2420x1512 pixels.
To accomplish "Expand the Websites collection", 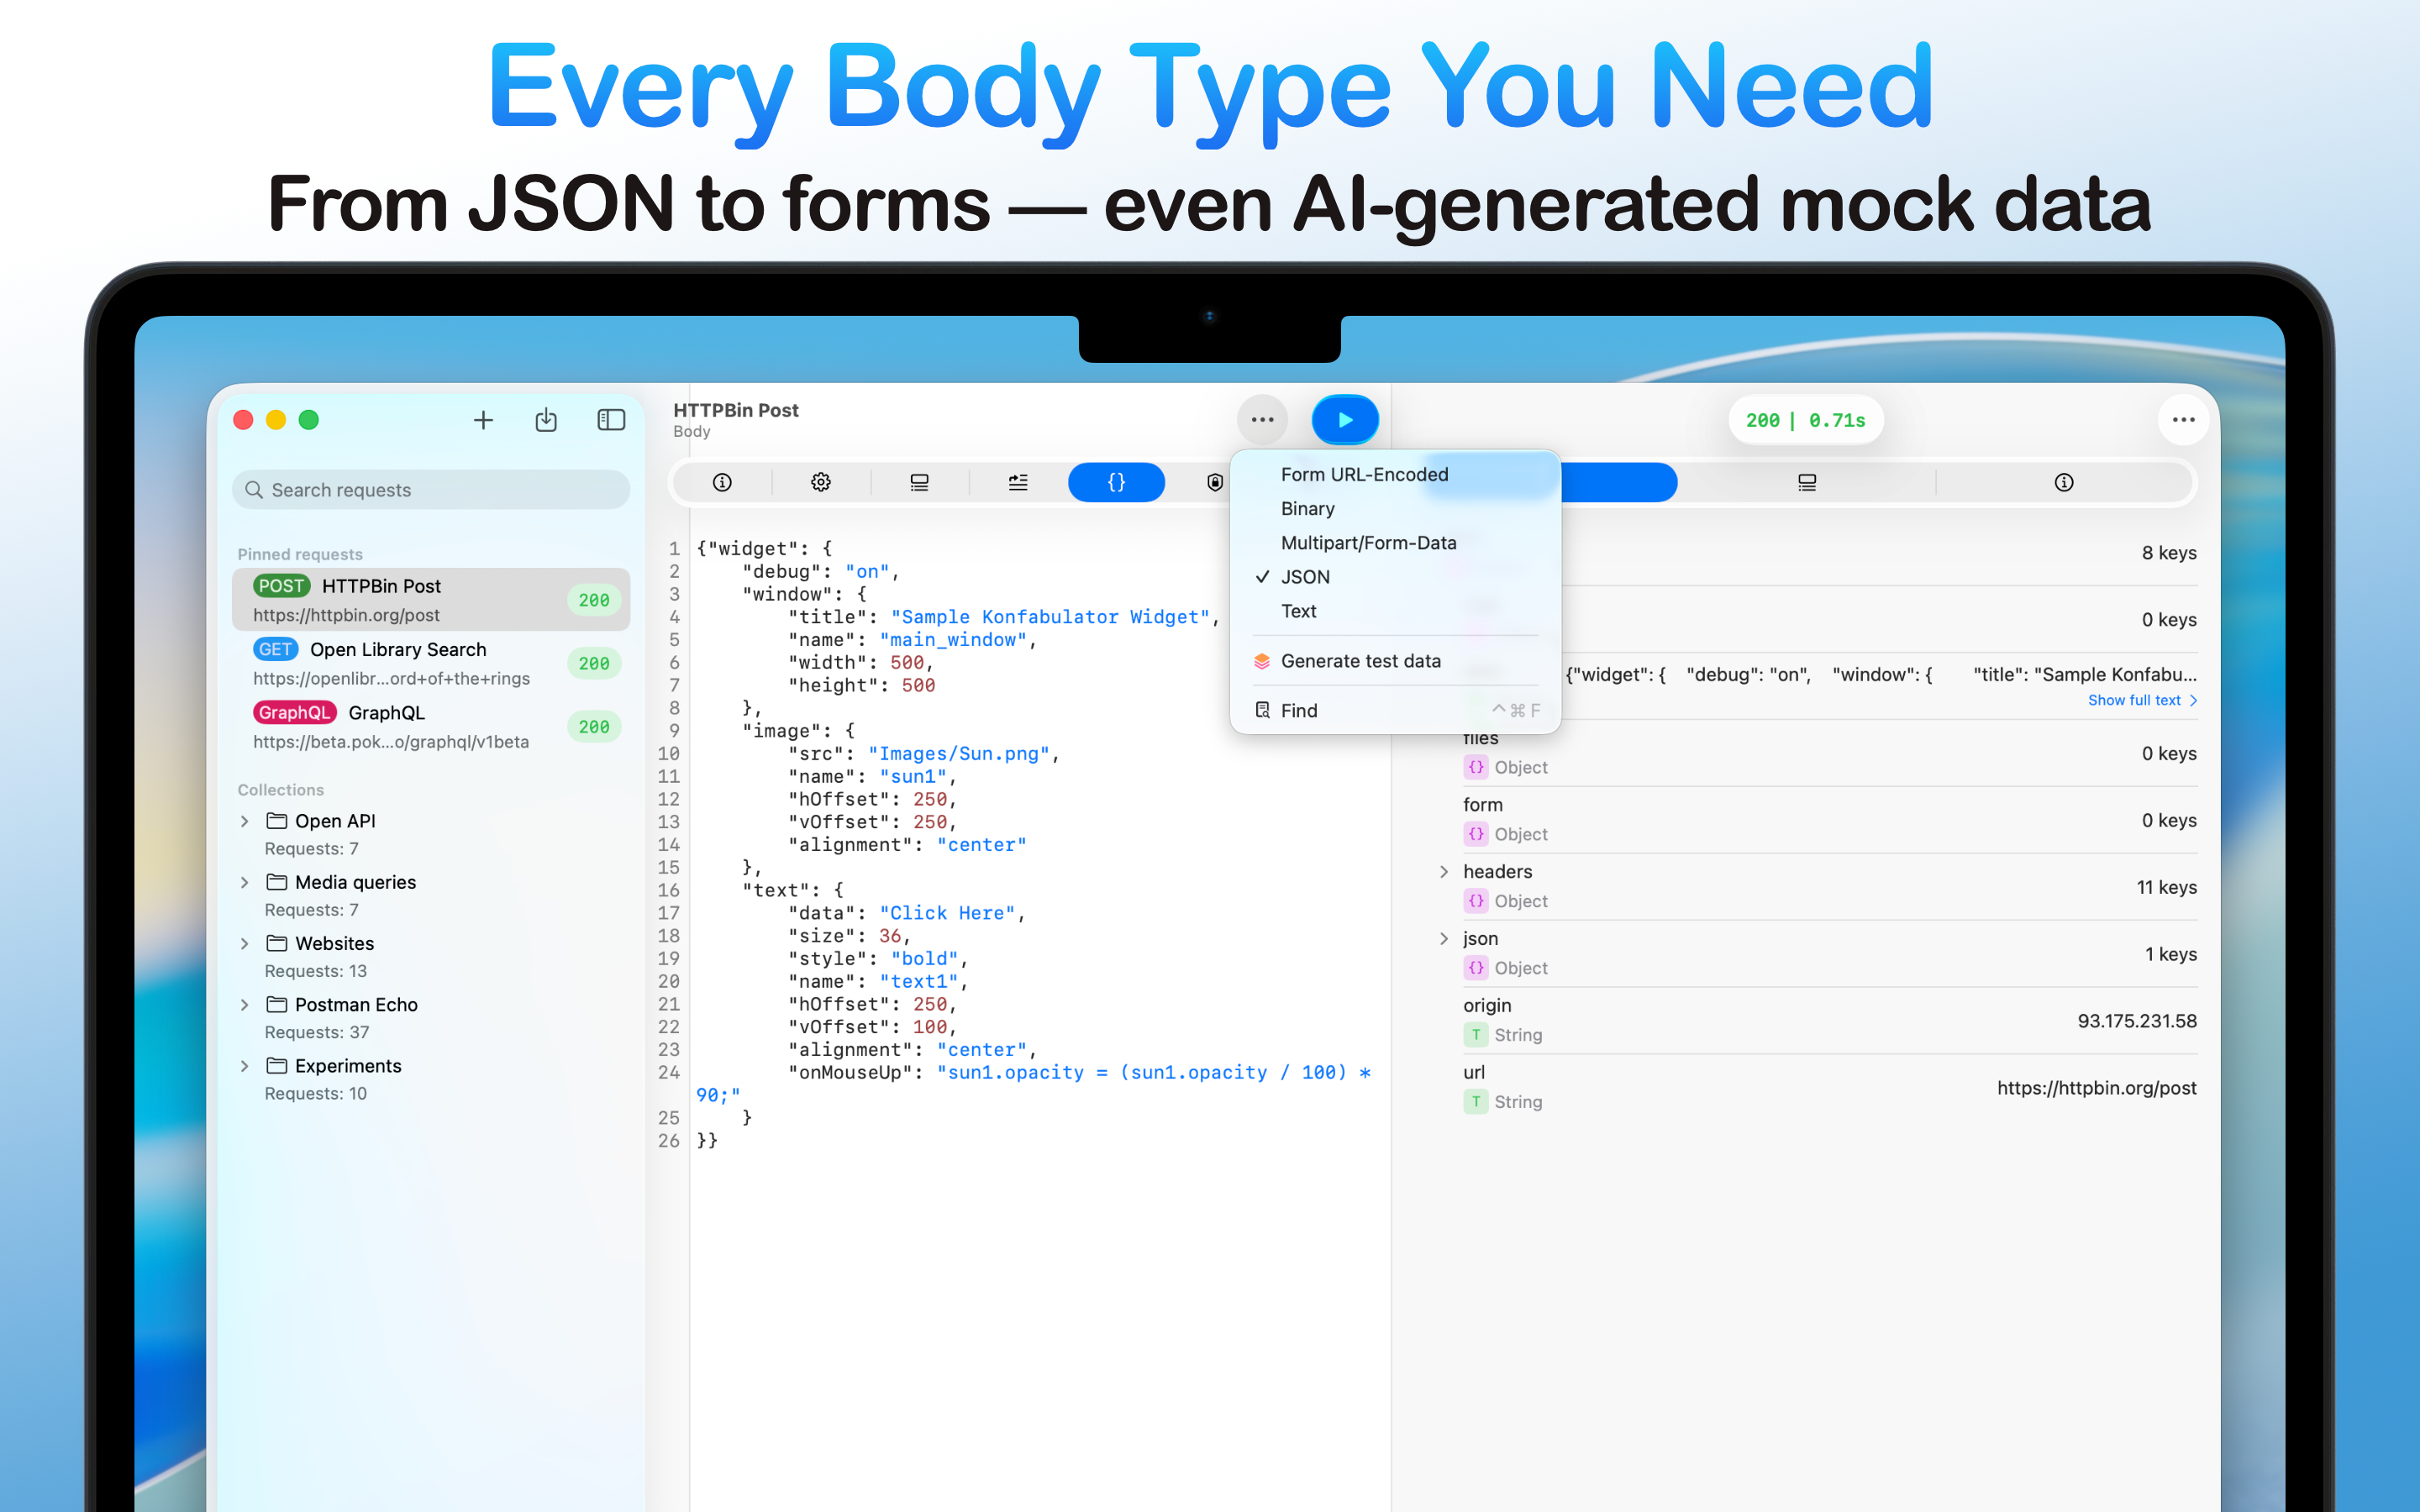I will coord(245,943).
